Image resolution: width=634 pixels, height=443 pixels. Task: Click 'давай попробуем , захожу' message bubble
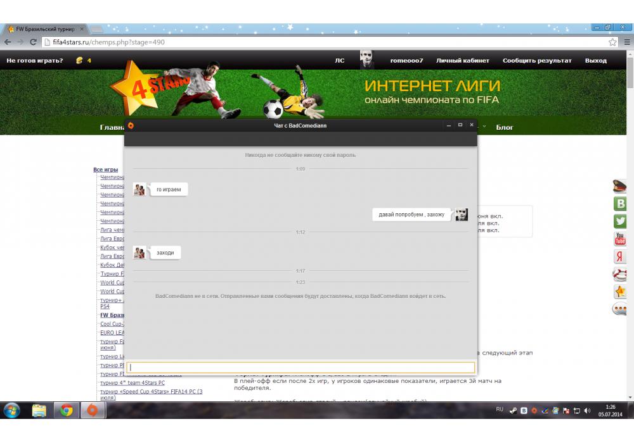[x=411, y=215]
